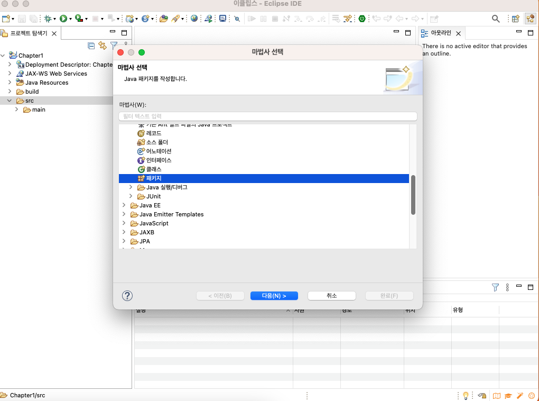Expand the JavaScript wizard category

tap(124, 223)
